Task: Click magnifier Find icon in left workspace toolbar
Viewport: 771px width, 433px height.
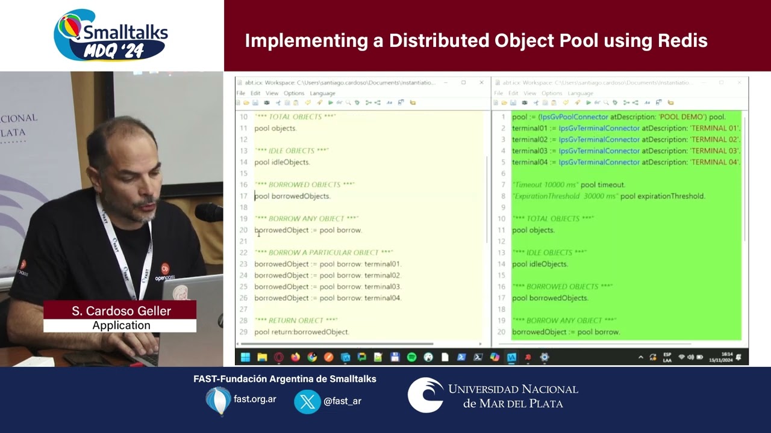Action: [x=348, y=103]
